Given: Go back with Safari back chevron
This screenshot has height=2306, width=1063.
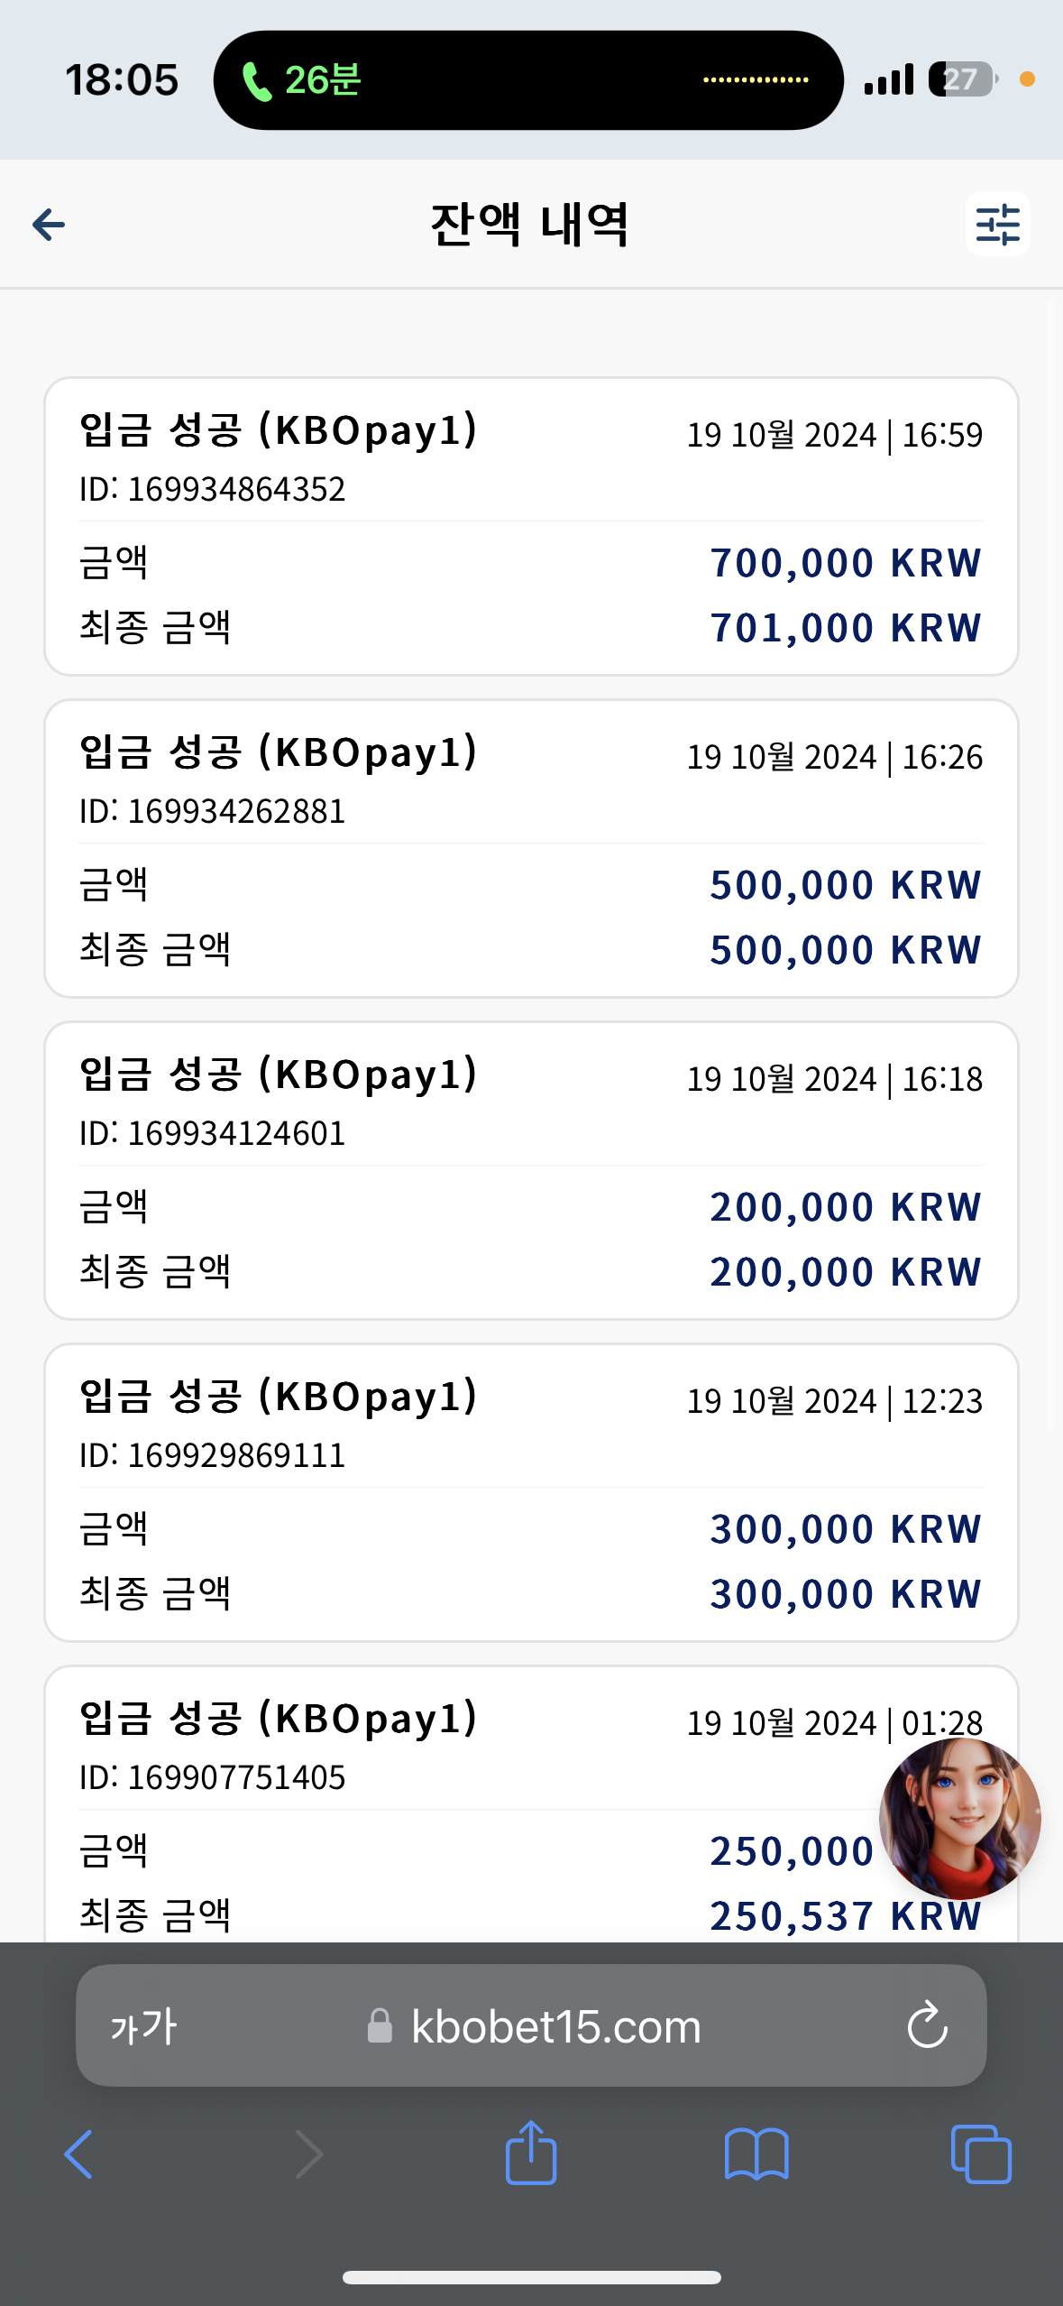Looking at the screenshot, I should pyautogui.click(x=78, y=2154).
